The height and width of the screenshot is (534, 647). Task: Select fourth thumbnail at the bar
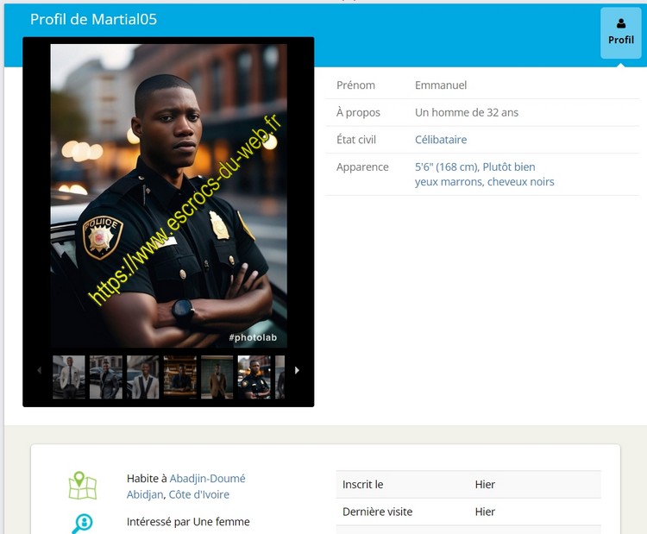click(180, 377)
